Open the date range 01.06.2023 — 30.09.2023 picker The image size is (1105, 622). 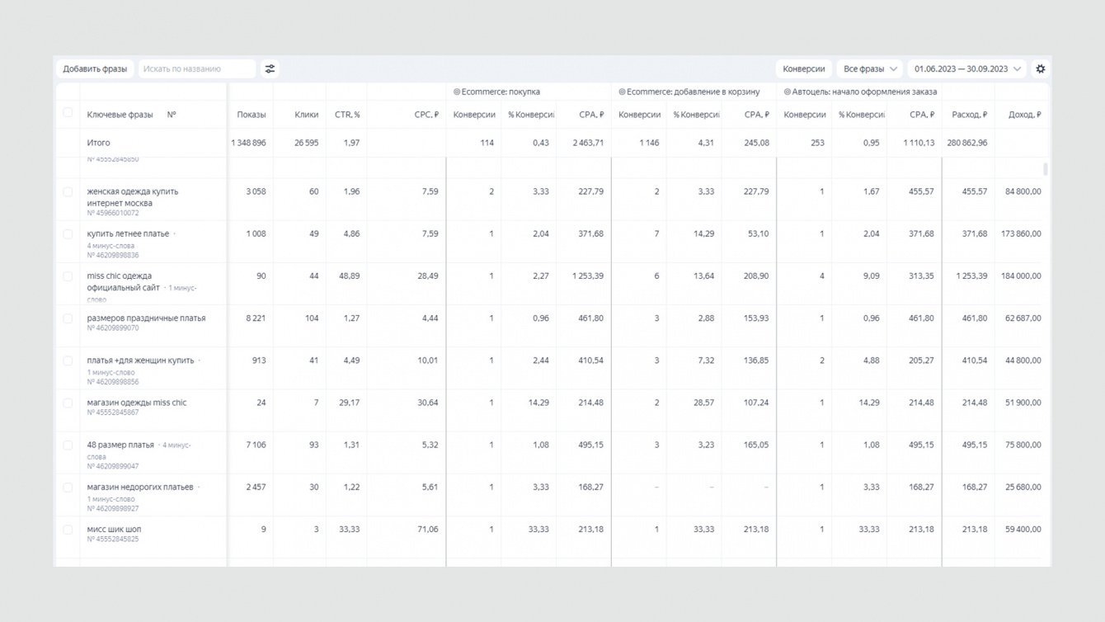pyautogui.click(x=967, y=69)
